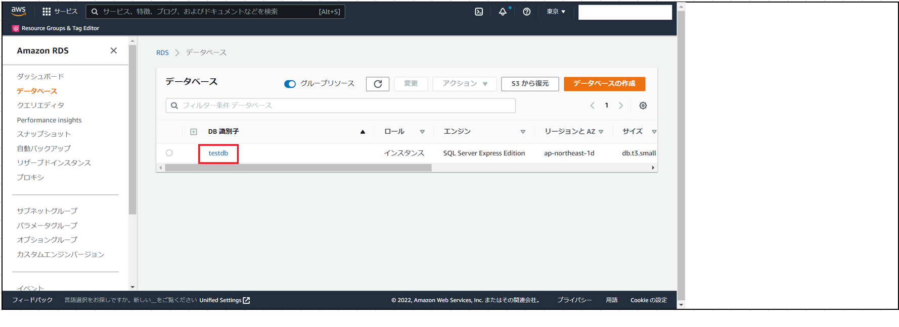This screenshot has height=327, width=899.
Task: Click the page vertical scrollbar
Action: (x=681, y=155)
